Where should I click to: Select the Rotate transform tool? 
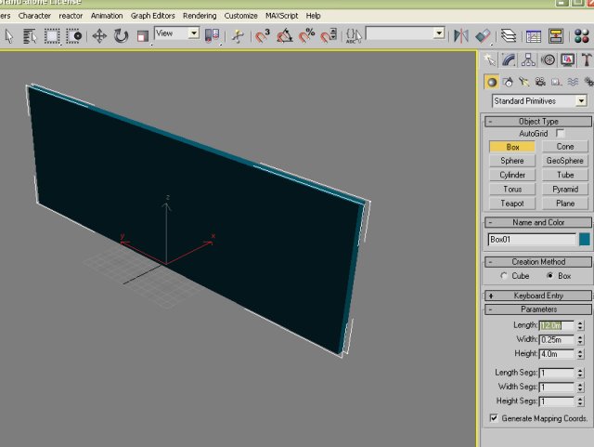pyautogui.click(x=121, y=36)
